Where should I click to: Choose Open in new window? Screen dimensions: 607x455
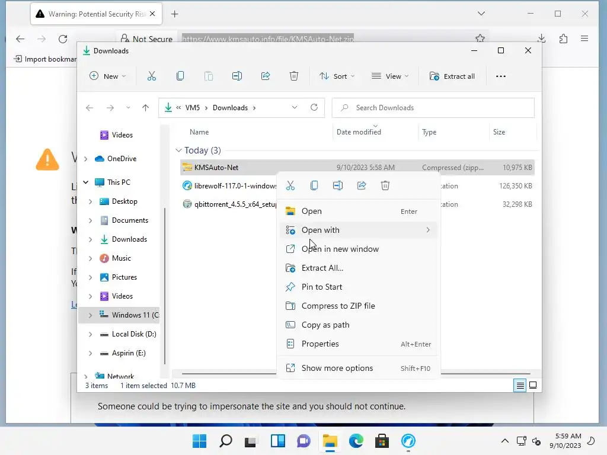tap(359, 249)
